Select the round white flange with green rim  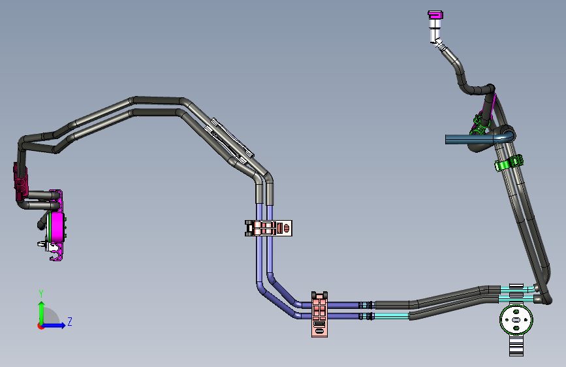pos(516,320)
